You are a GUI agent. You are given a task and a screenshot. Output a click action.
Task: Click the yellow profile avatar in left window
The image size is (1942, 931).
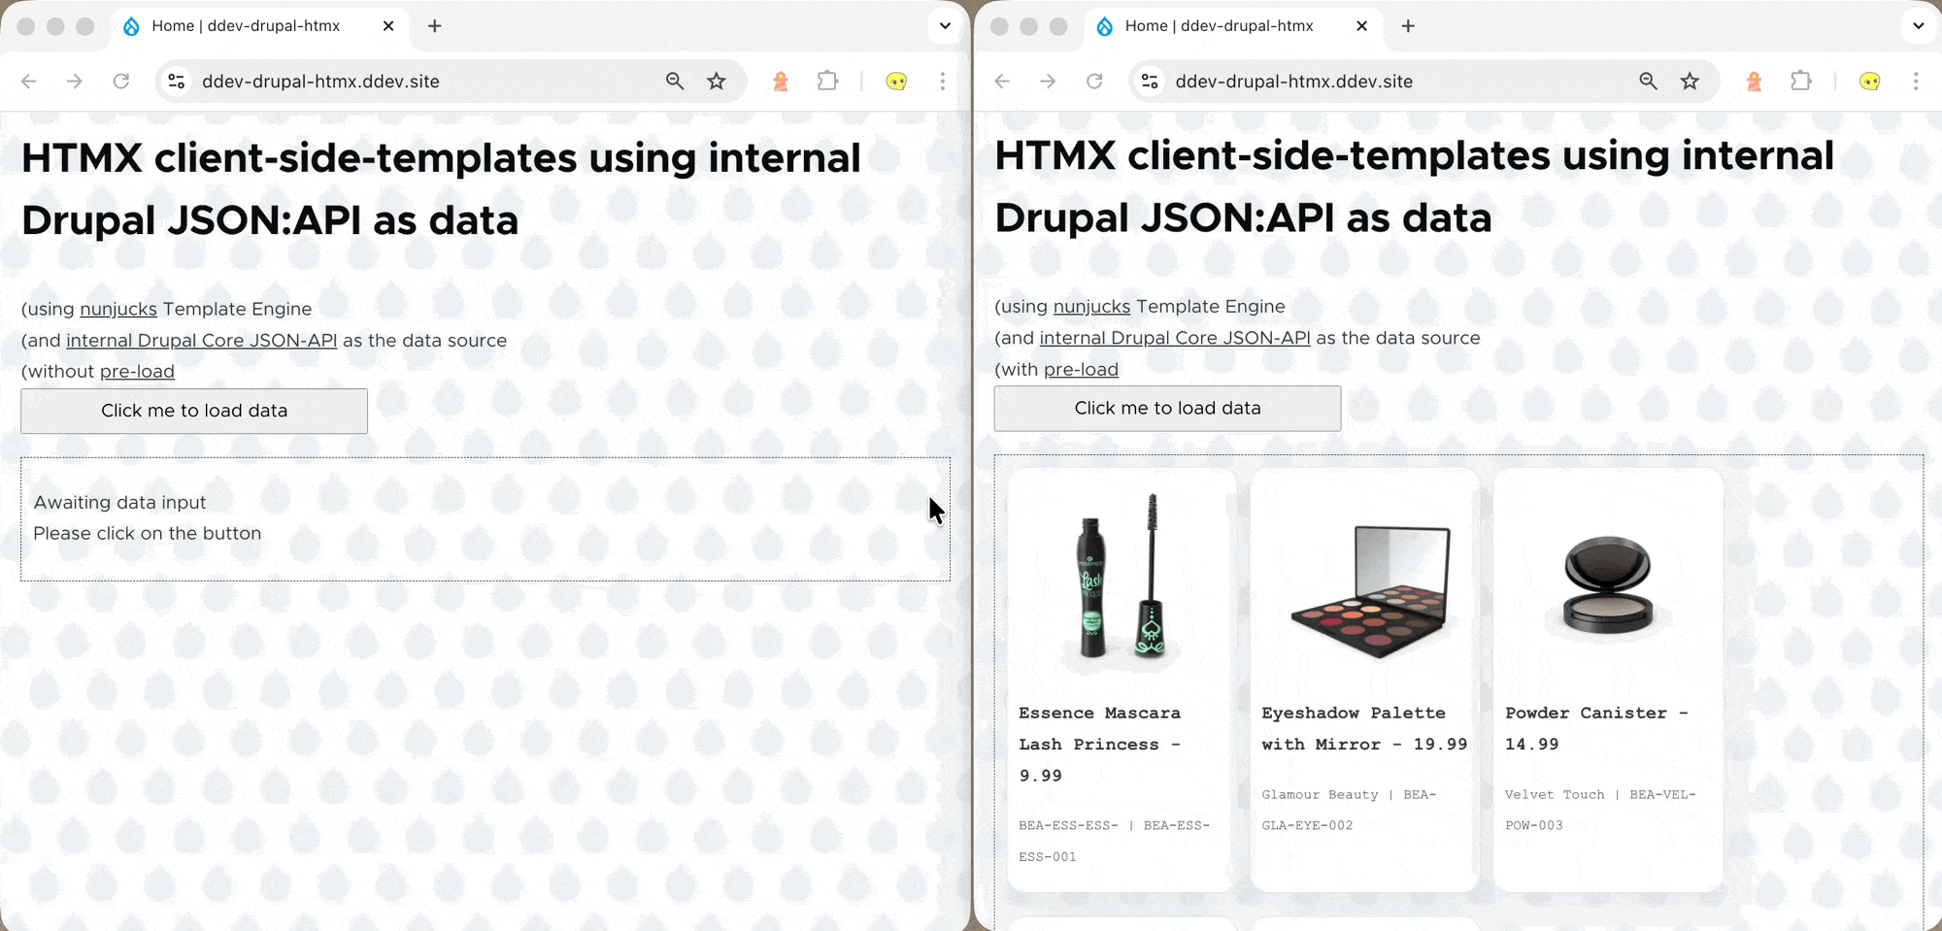pos(896,82)
